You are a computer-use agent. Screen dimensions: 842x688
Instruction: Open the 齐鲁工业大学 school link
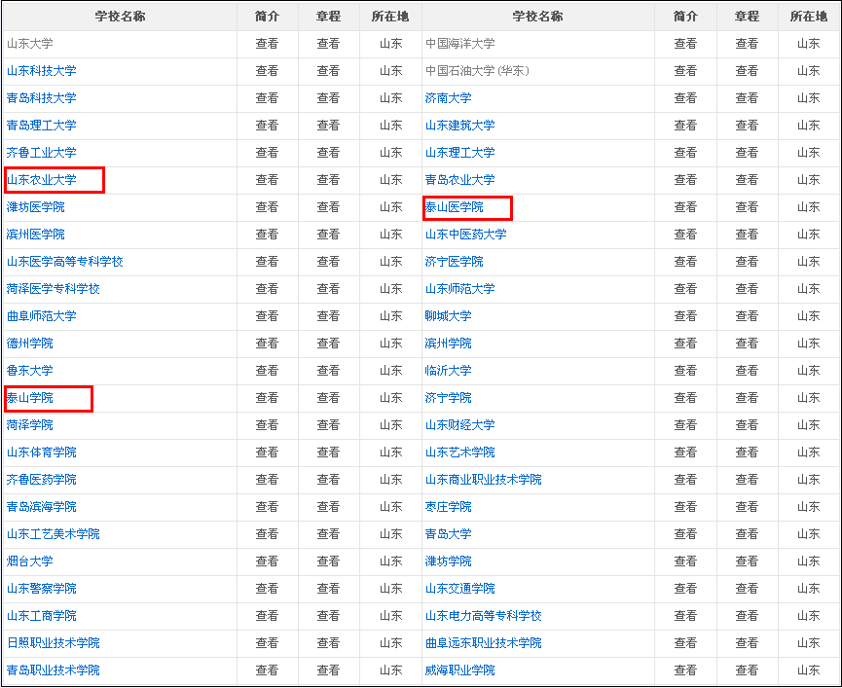41,153
